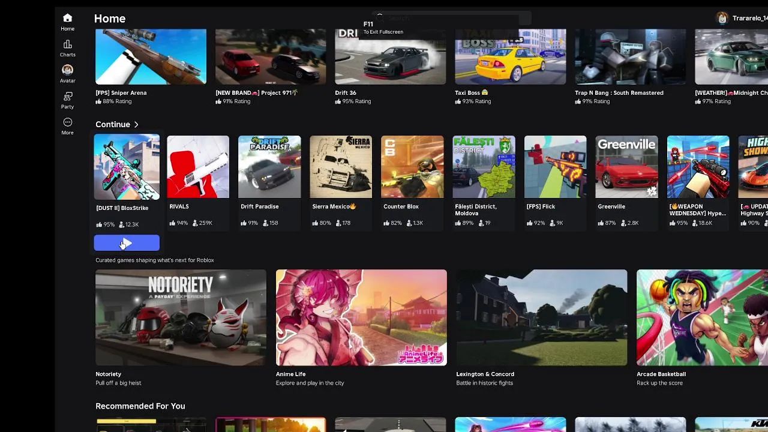Open the [FPS] Sniper Arena thumbnail

click(151, 56)
